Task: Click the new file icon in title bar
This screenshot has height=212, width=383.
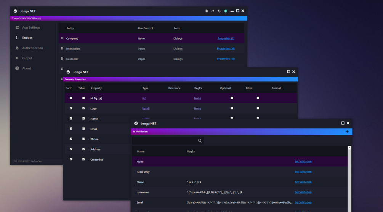Action: tap(207, 11)
